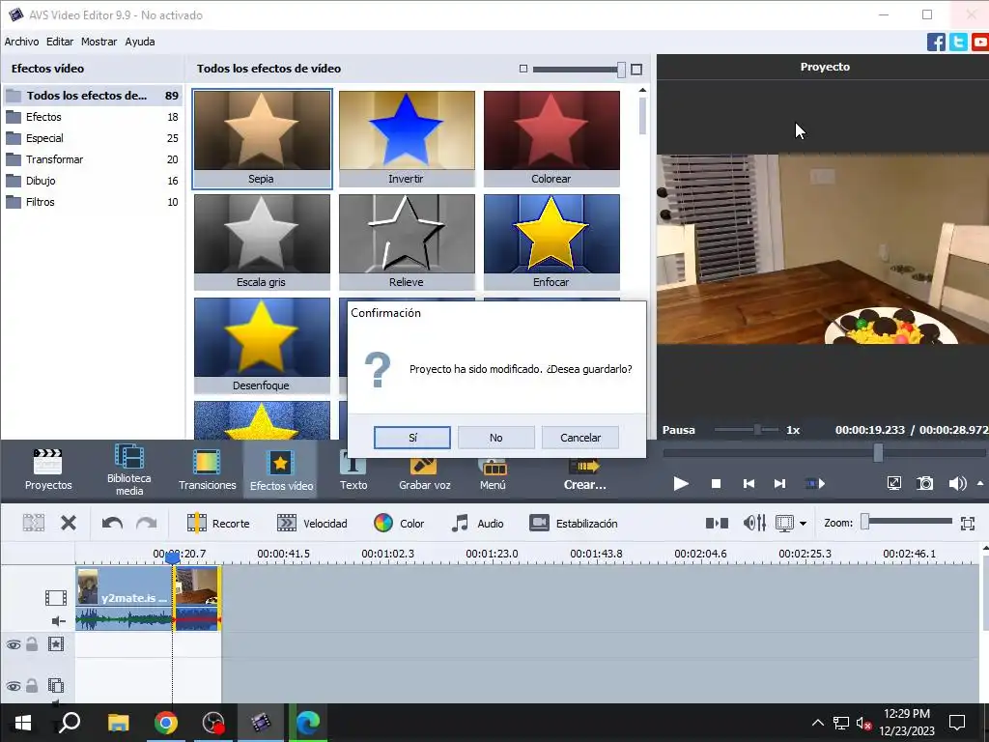
Task: Click the Crear... production button
Action: pyautogui.click(x=584, y=473)
